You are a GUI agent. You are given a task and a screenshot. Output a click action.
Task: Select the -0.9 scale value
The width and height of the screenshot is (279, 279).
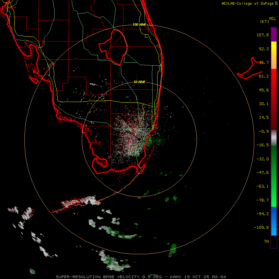[x=264, y=131]
